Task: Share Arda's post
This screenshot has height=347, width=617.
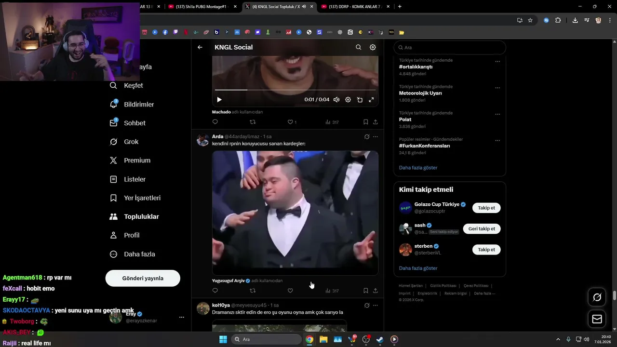Action: coord(376,291)
